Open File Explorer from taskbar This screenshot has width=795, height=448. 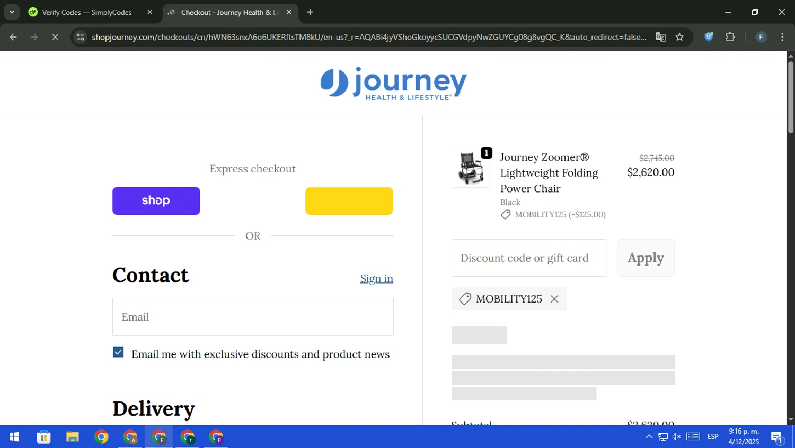coord(73,437)
